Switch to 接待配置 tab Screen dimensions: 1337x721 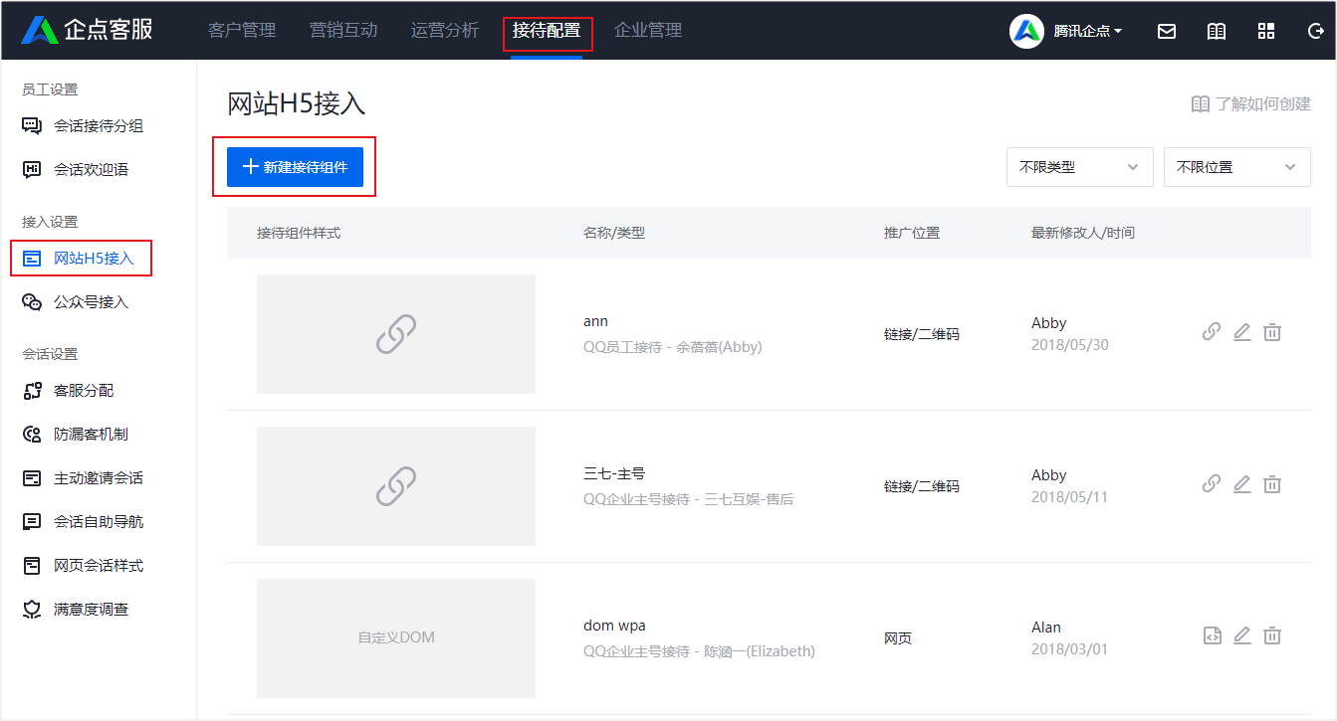tap(547, 30)
